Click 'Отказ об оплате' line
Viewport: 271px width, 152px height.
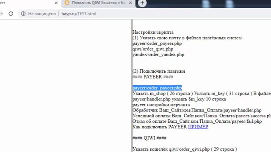(x=197, y=121)
